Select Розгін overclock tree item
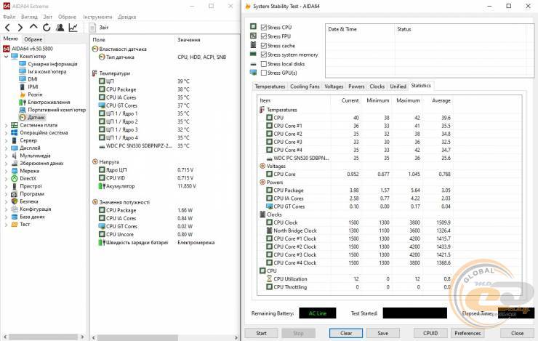538x341 pixels. point(35,95)
